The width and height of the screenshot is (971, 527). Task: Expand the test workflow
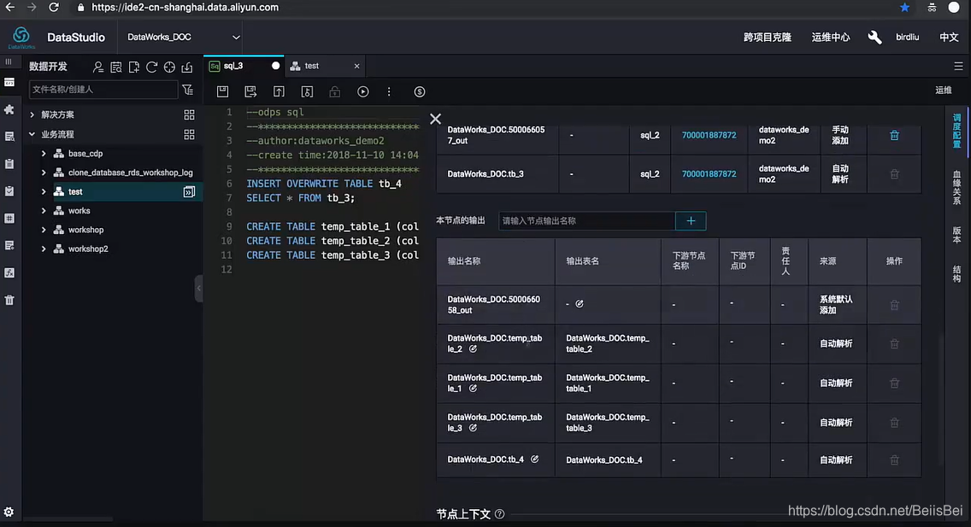(44, 191)
